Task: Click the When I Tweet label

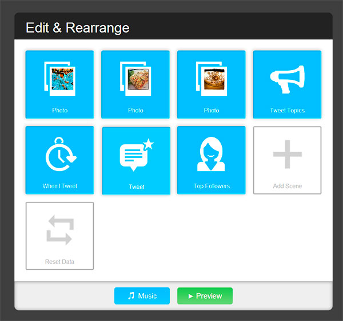Action: coord(59,186)
